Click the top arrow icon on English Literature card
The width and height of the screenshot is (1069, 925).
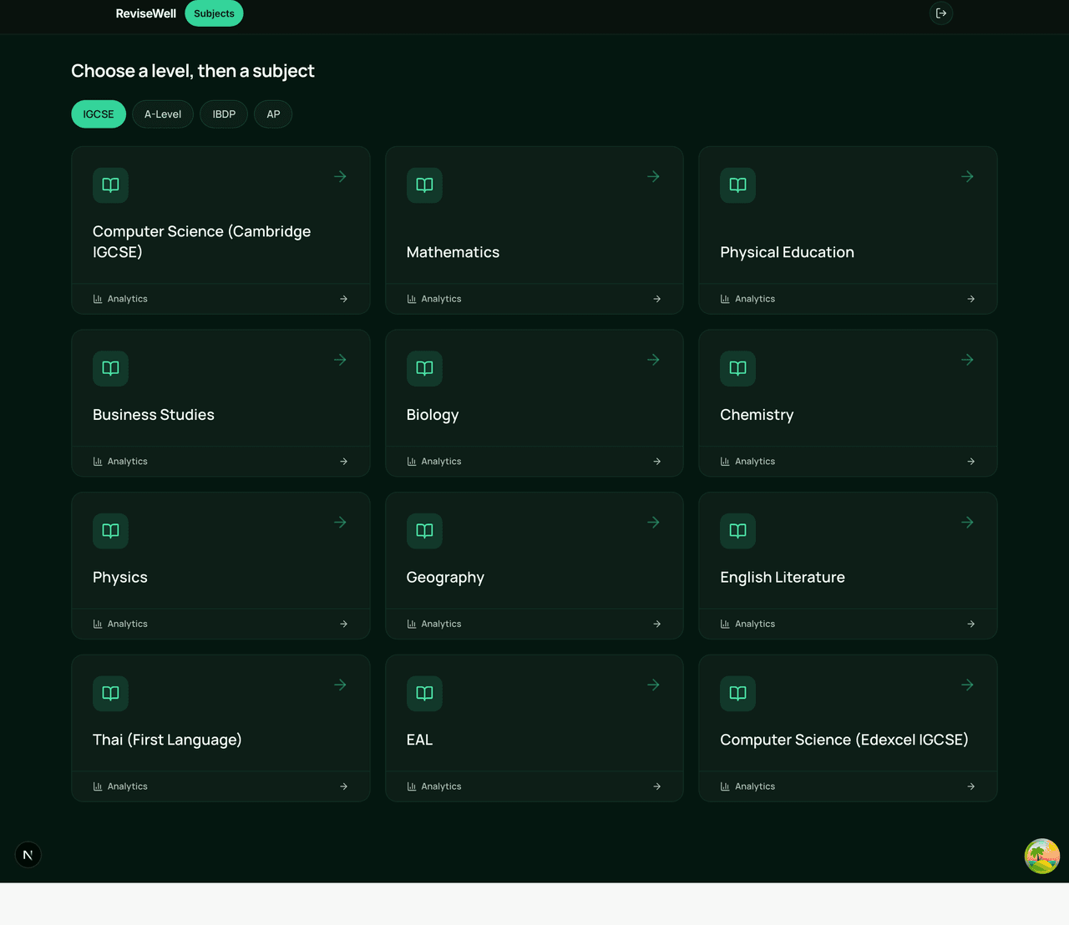(x=967, y=523)
